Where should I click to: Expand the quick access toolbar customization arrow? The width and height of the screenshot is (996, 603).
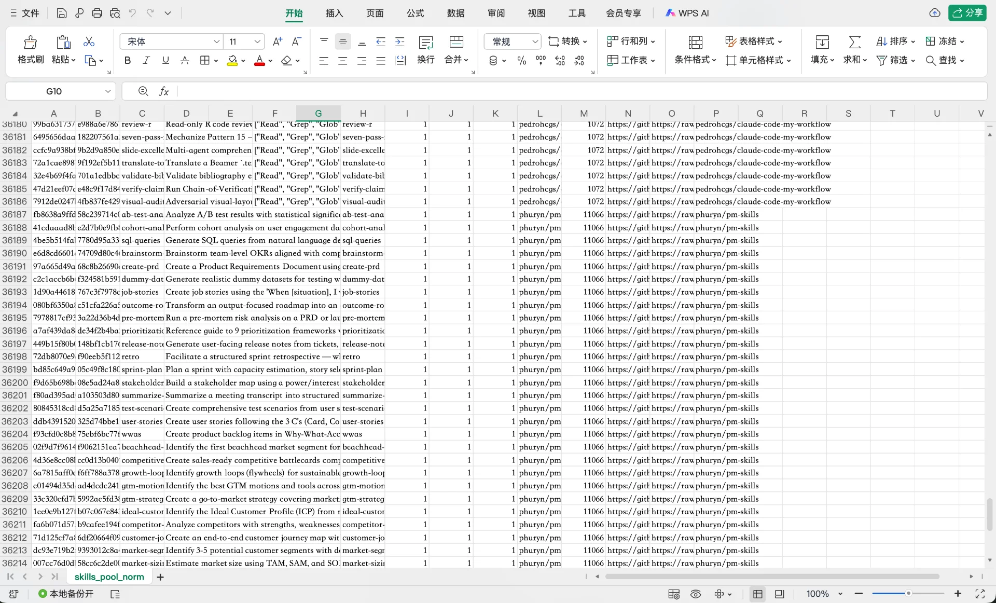point(168,13)
